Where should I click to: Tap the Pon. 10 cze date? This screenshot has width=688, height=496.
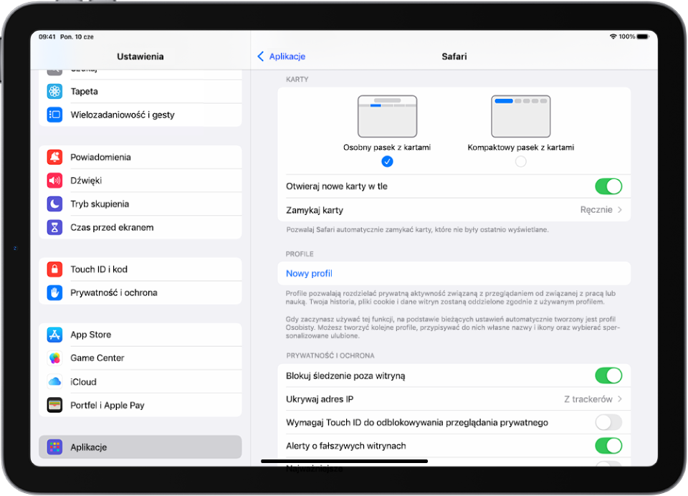pyautogui.click(x=77, y=37)
